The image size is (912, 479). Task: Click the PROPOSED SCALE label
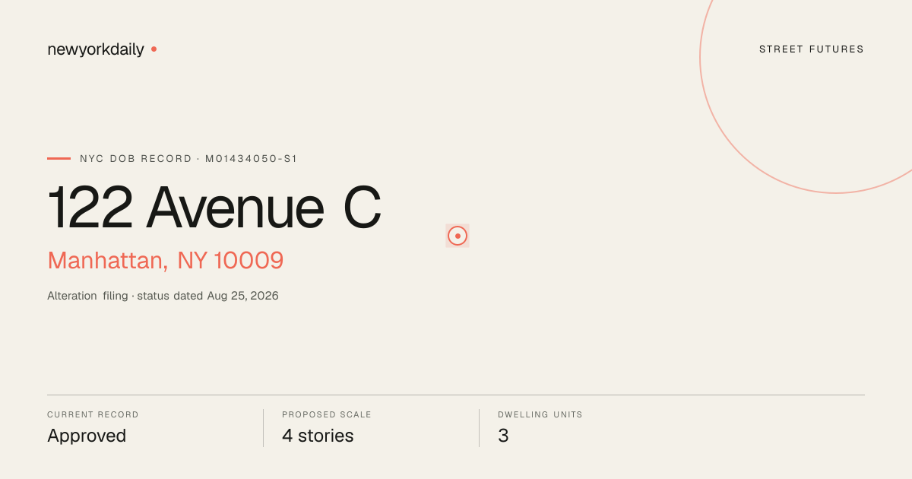pos(327,415)
